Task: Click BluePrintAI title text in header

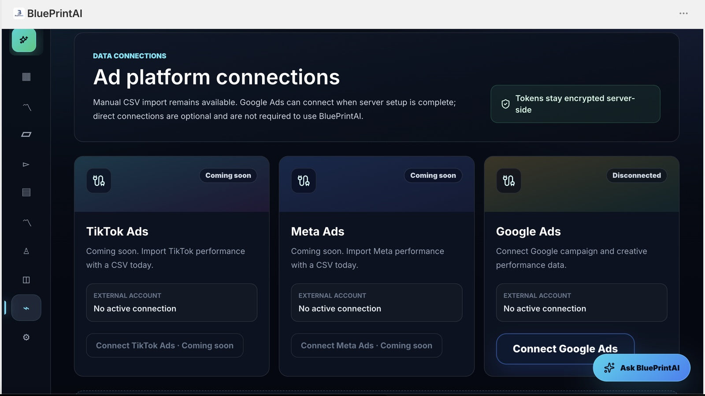Action: pyautogui.click(x=55, y=14)
